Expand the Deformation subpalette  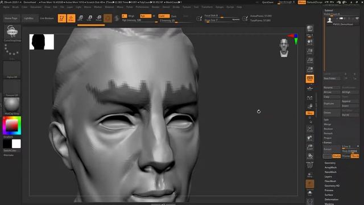tap(331, 199)
